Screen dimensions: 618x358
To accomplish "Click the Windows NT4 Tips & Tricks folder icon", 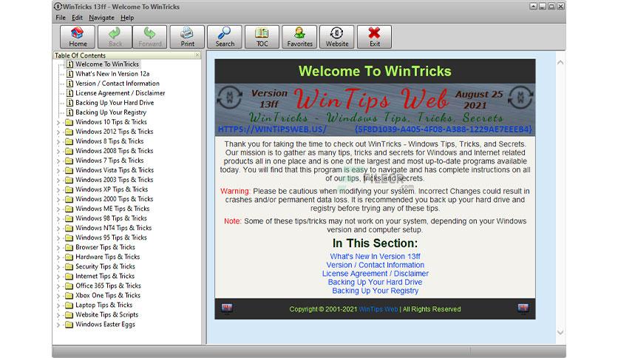I will 69,228.
